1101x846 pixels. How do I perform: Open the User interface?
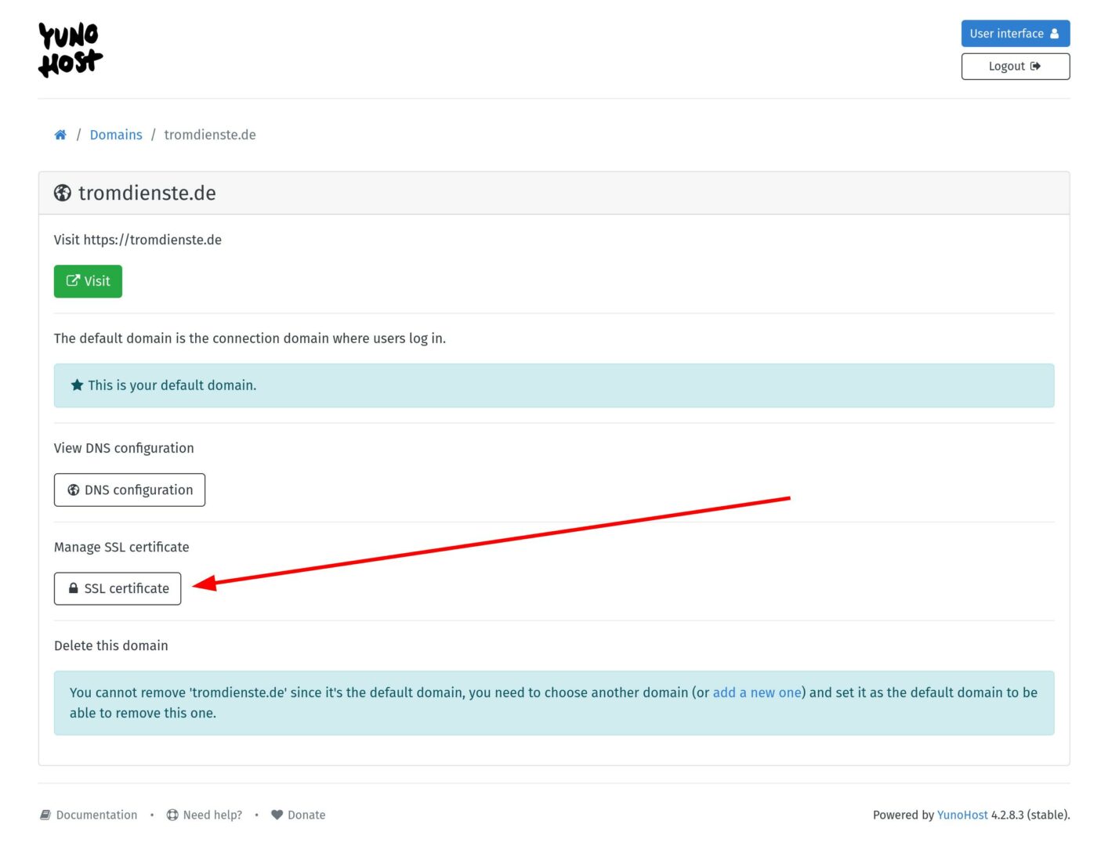(x=1015, y=34)
